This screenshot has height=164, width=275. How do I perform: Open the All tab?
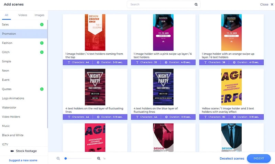pos(7,15)
